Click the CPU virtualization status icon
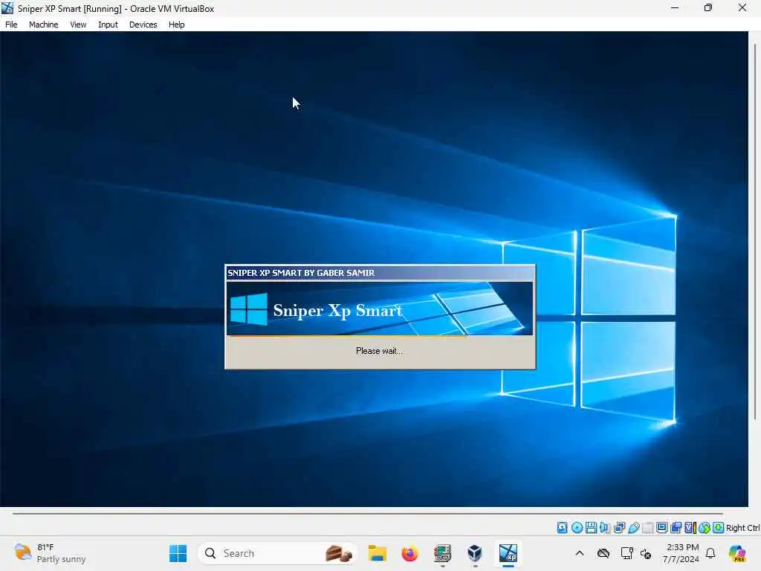The width and height of the screenshot is (761, 571). (x=690, y=528)
